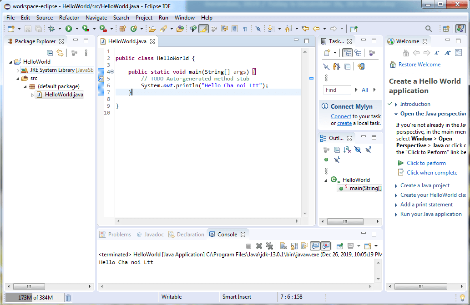Image resolution: width=470 pixels, height=305 pixels.
Task: Select the Java perspective button
Action: coord(460,29)
